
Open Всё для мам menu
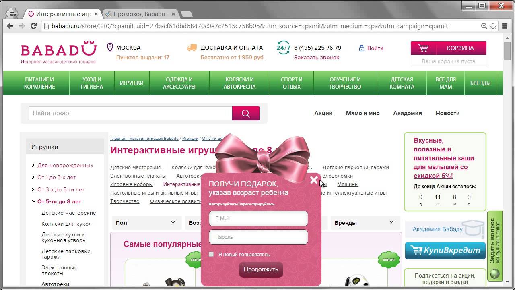coord(446,83)
